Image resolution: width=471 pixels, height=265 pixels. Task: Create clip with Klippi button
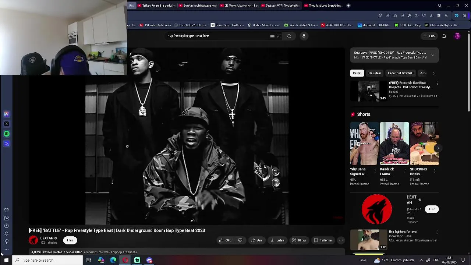[299, 240]
